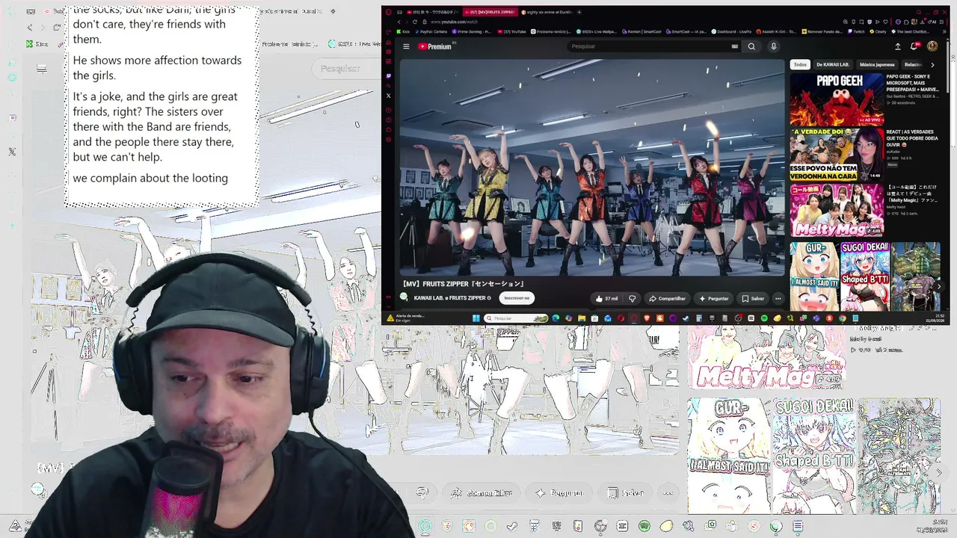Open the YouTube notifications bell

coord(914,46)
